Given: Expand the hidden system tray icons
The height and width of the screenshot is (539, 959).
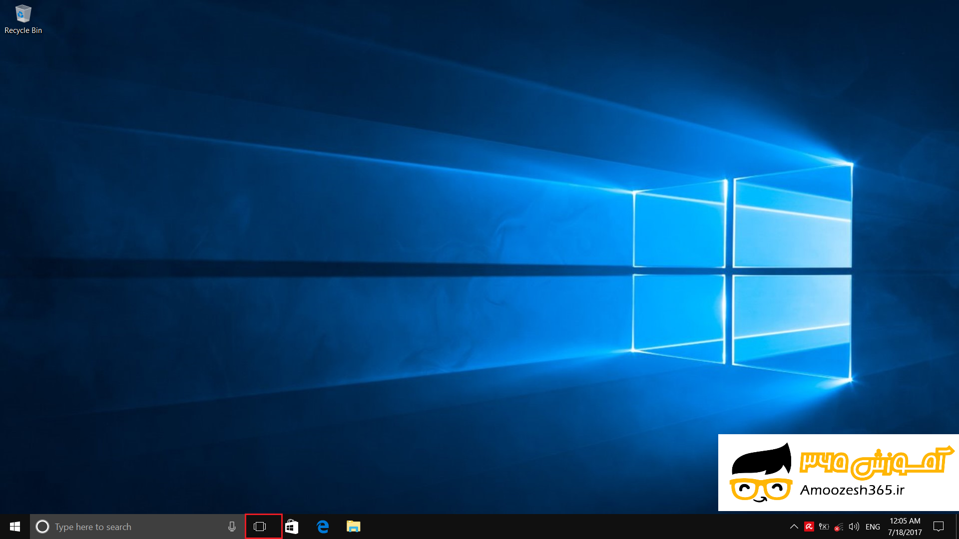Looking at the screenshot, I should pyautogui.click(x=794, y=527).
